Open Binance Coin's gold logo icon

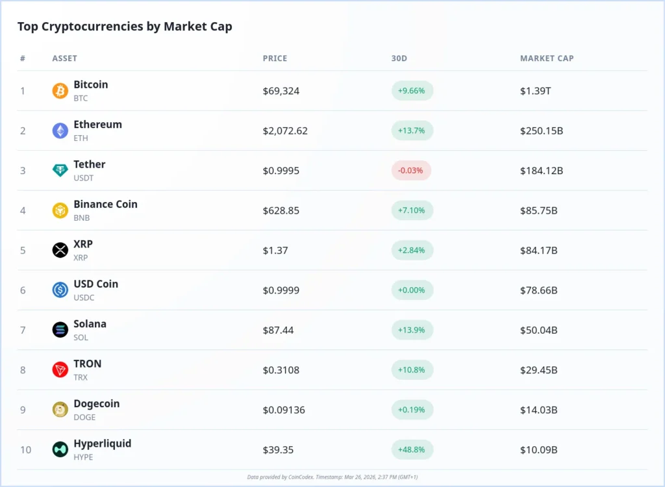click(60, 210)
